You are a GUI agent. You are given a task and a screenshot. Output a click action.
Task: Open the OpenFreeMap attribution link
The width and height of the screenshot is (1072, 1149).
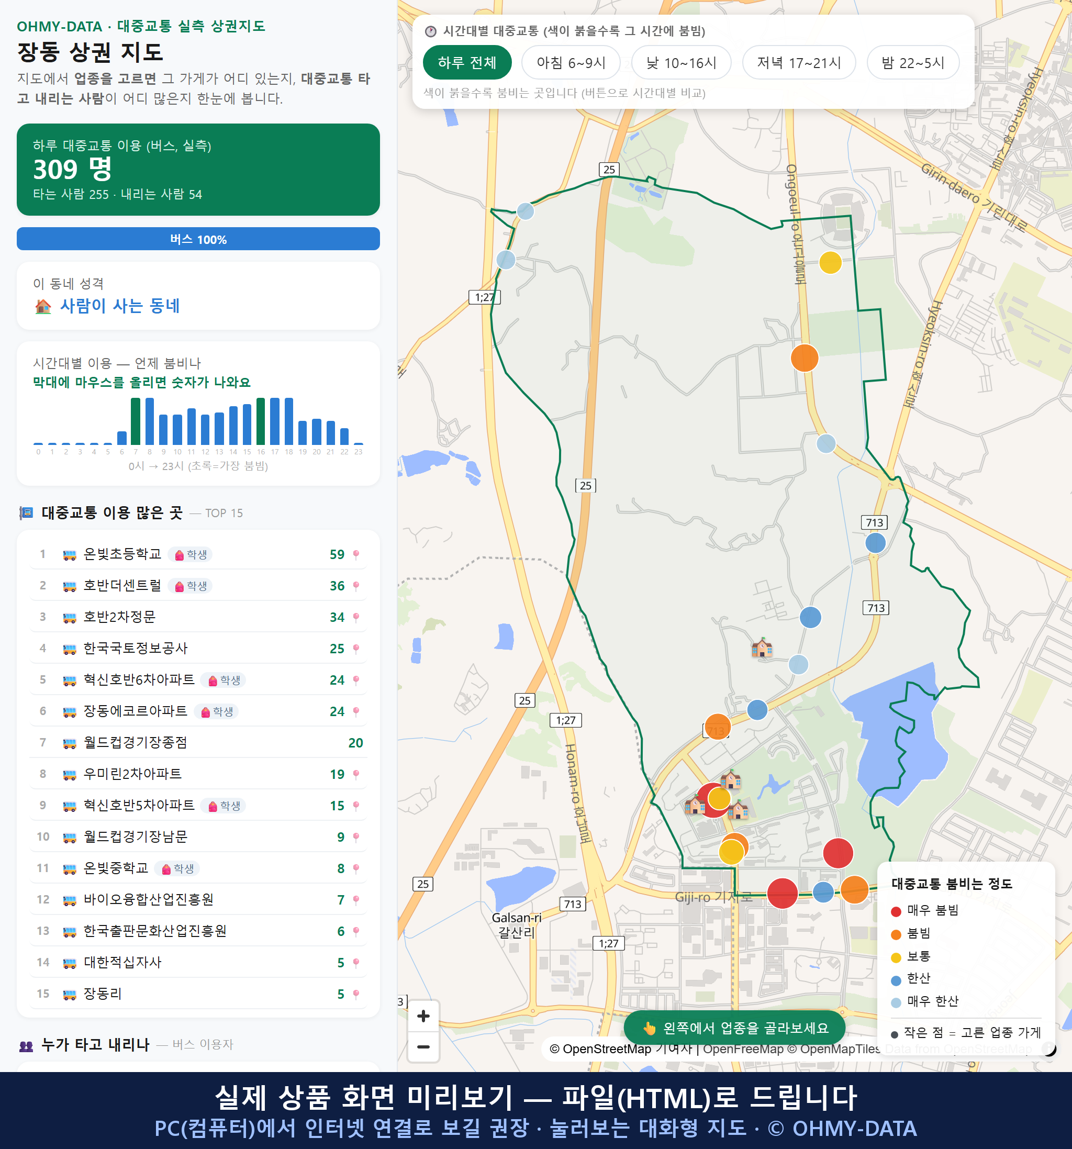point(743,1048)
